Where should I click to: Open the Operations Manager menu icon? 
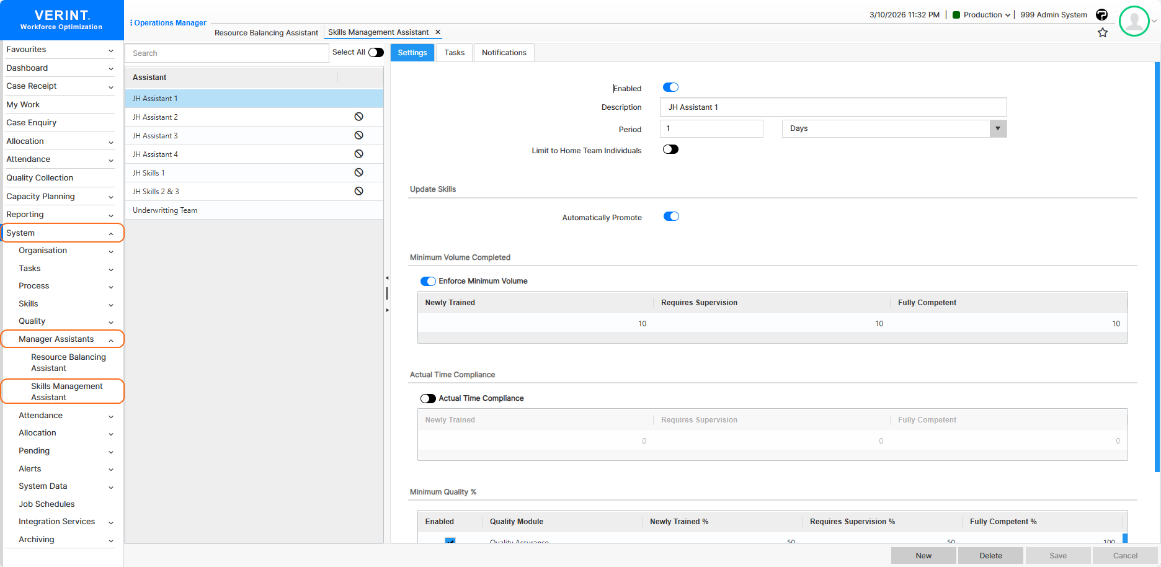(131, 23)
